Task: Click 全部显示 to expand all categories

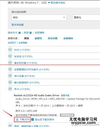Action: 12,43
